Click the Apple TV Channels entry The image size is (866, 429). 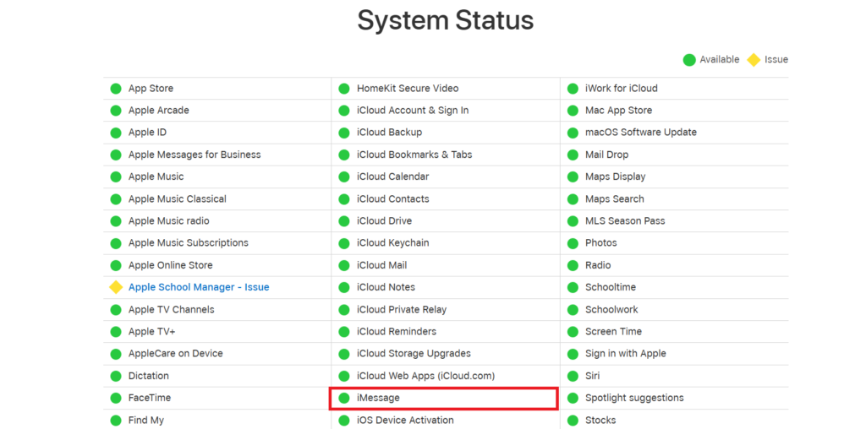point(171,309)
